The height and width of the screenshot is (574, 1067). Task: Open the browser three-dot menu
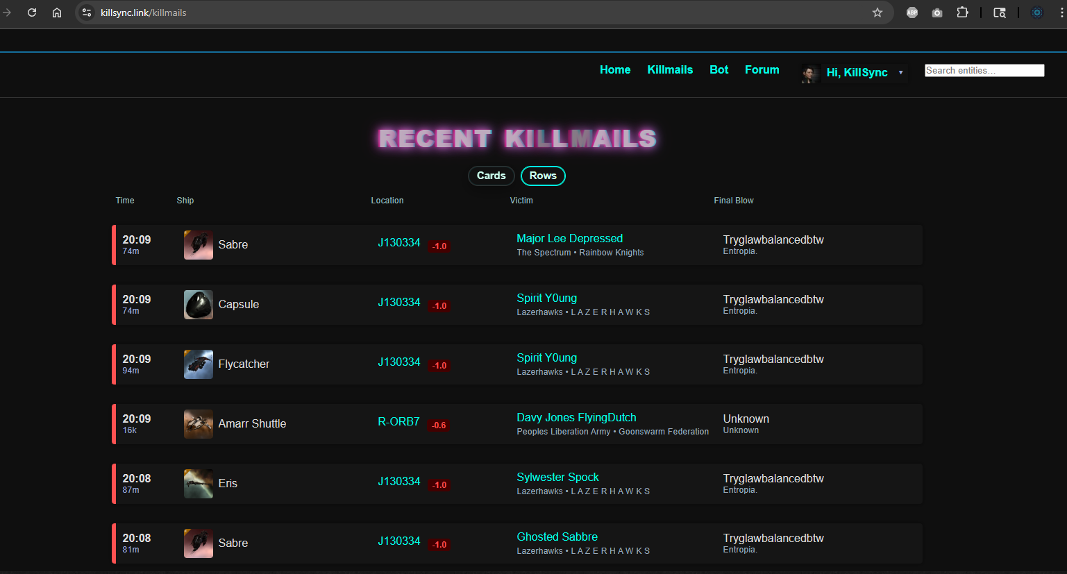coord(1061,12)
